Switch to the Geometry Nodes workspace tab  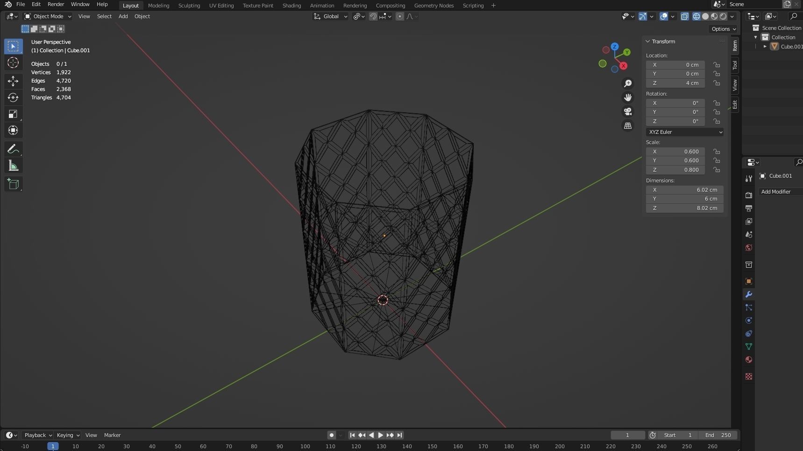[434, 6]
